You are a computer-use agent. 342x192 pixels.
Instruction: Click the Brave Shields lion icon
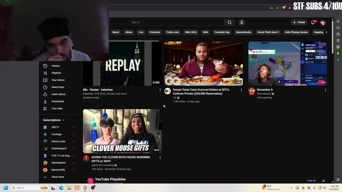click(x=284, y=8)
